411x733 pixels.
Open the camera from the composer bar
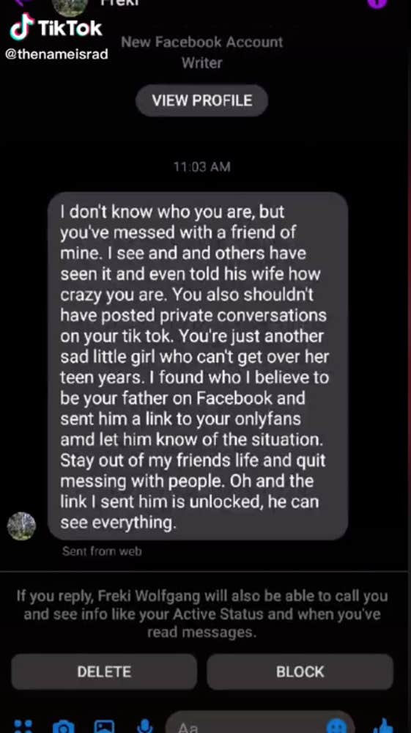pyautogui.click(x=63, y=727)
